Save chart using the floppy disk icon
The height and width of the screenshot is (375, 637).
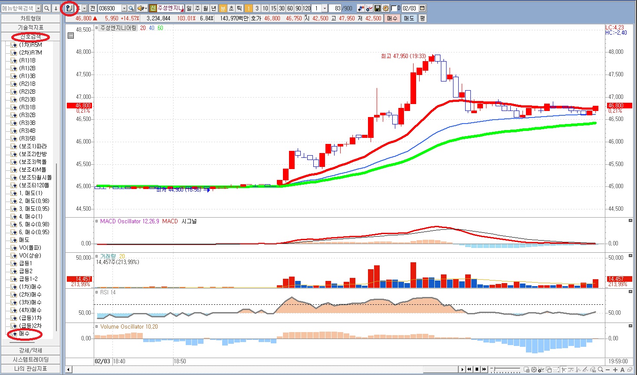tap(378, 8)
